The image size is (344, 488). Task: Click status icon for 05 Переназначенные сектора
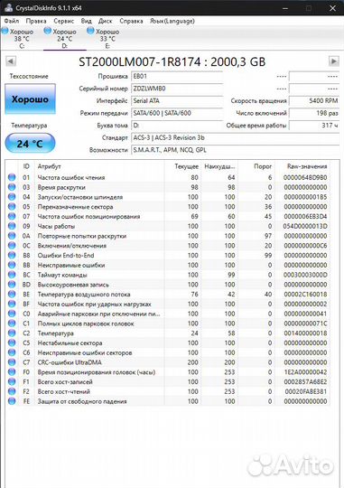pyautogui.click(x=12, y=207)
